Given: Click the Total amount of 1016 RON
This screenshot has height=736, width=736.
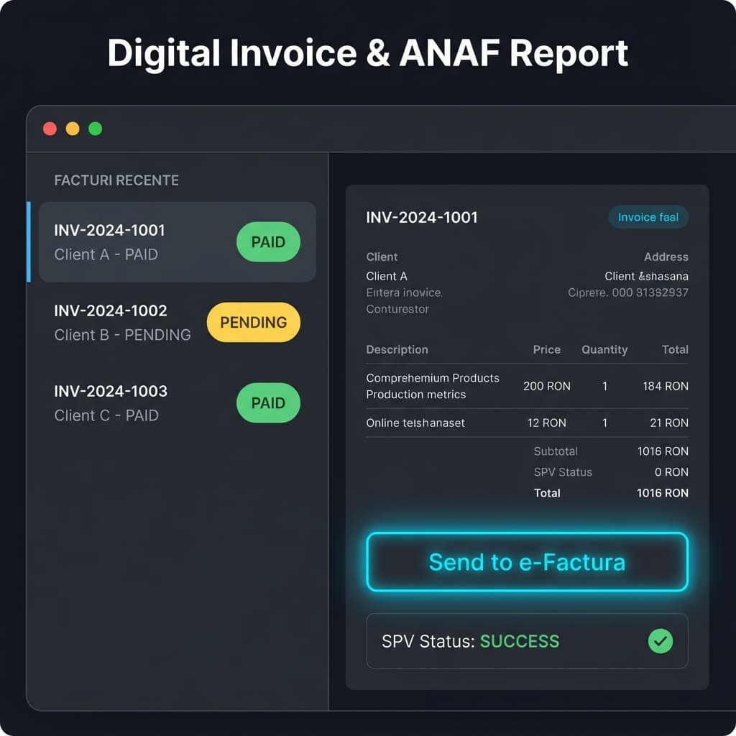Looking at the screenshot, I should [x=662, y=493].
